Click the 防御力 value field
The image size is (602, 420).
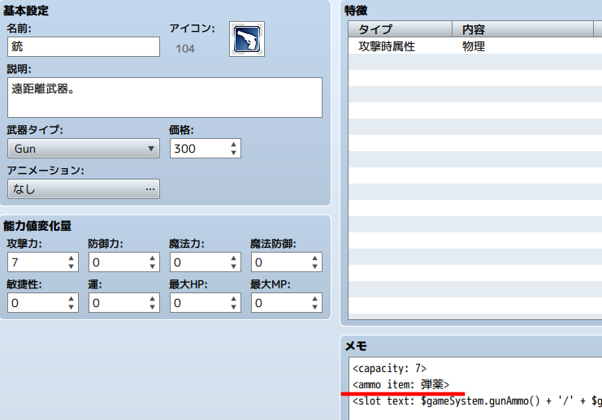pos(116,262)
